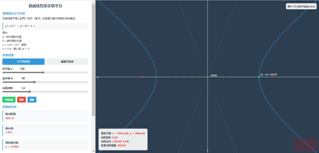The width and height of the screenshot is (319, 153).
Task: Click the drag hint tooltip at top right
Action: [x=301, y=6]
